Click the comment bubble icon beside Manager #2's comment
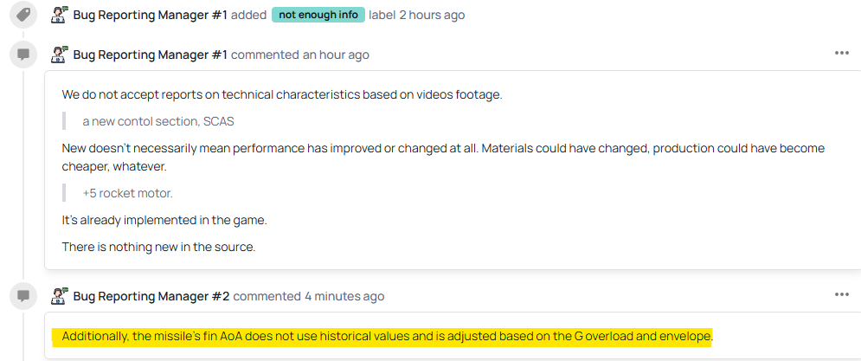Viewport: 861px width, 361px height. pos(24,296)
